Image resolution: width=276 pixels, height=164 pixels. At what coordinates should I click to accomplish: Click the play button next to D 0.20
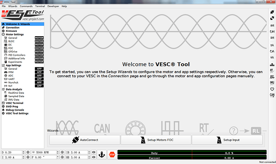click(28, 152)
